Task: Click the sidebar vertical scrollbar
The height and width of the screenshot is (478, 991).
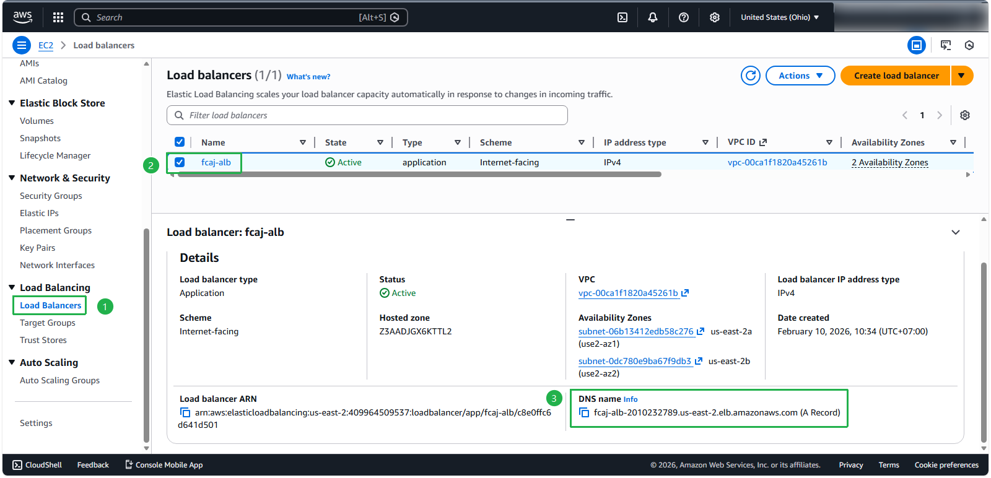Action: tap(146, 336)
